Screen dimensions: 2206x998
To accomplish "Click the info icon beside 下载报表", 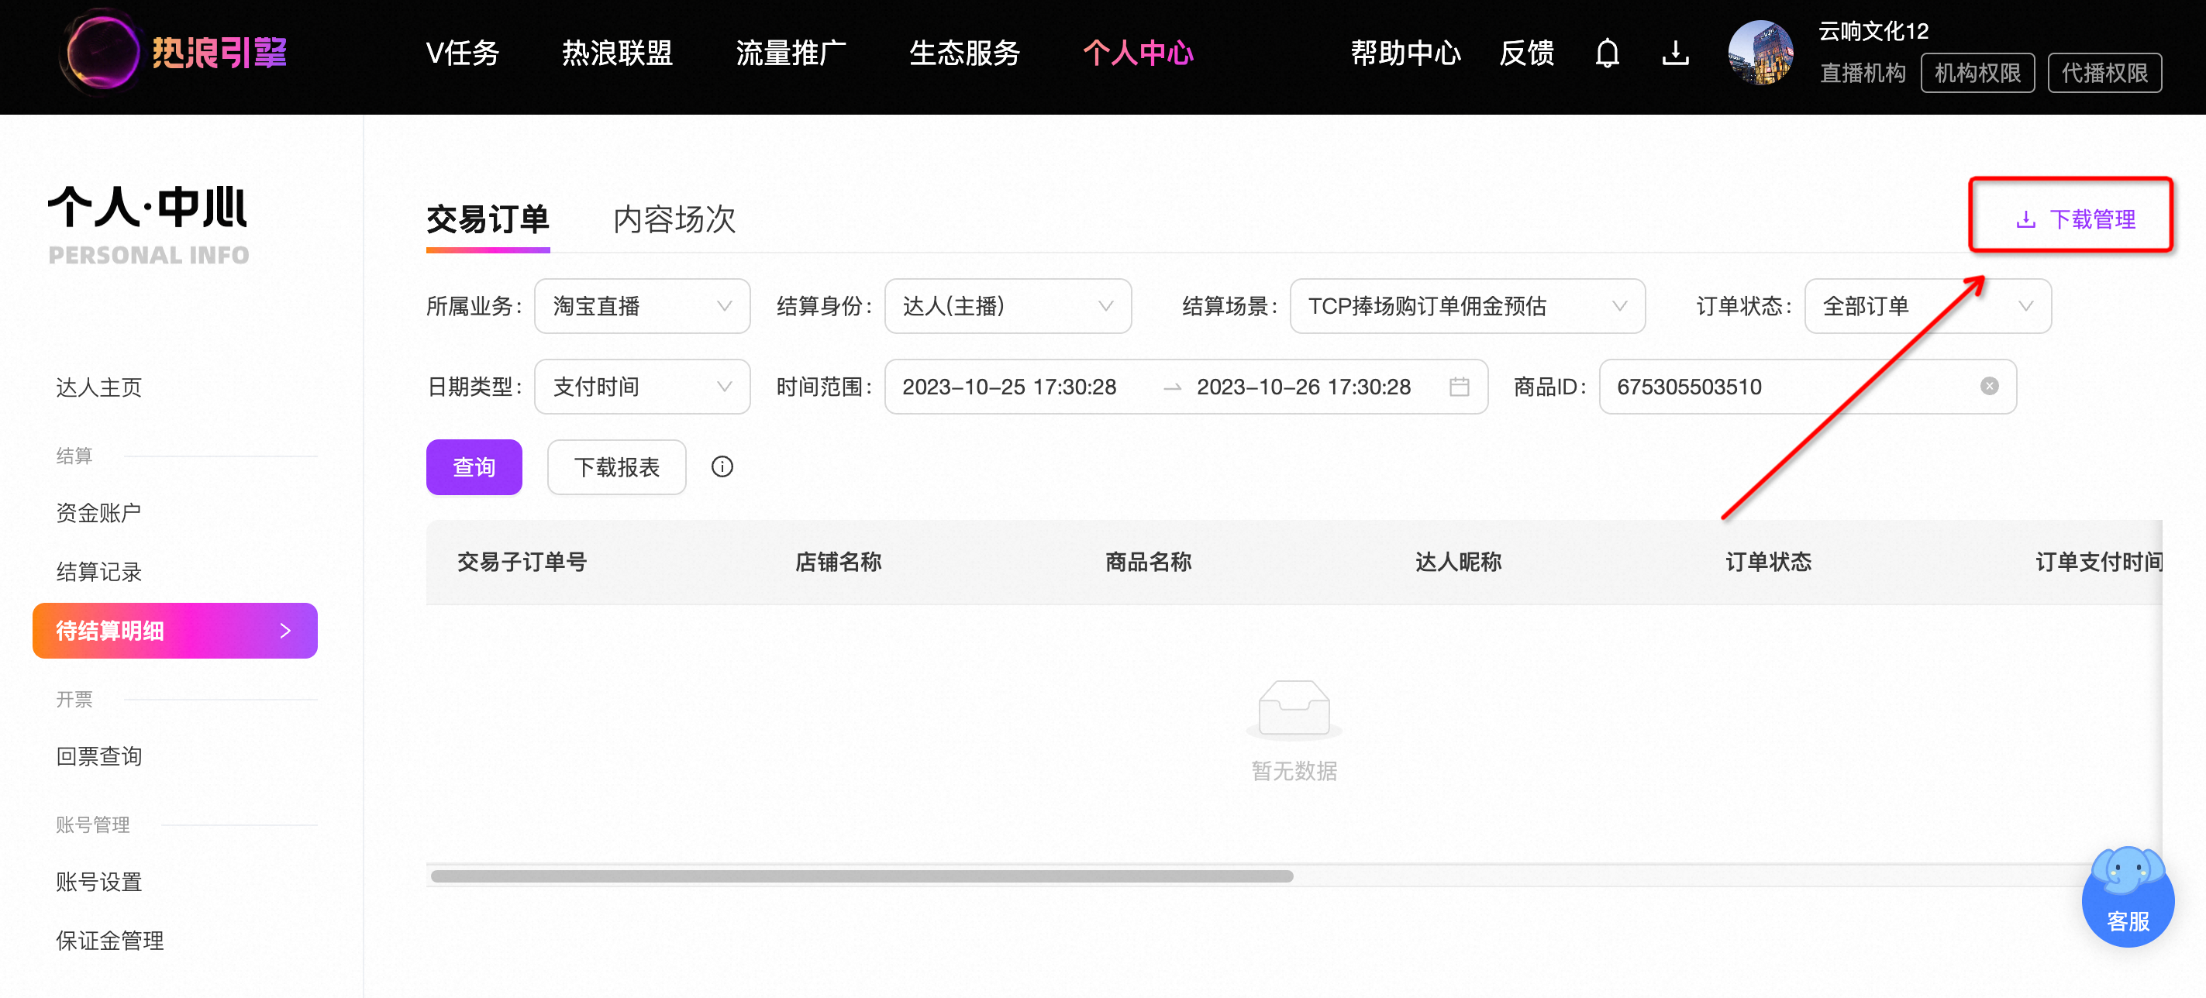I will coord(722,466).
